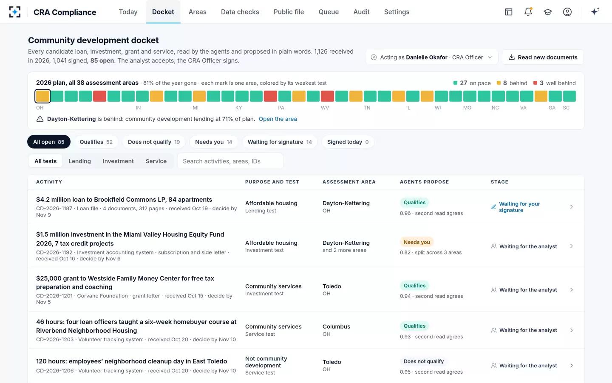Filter by Does not qualify 19
This screenshot has width=612, height=383.
coord(154,142)
